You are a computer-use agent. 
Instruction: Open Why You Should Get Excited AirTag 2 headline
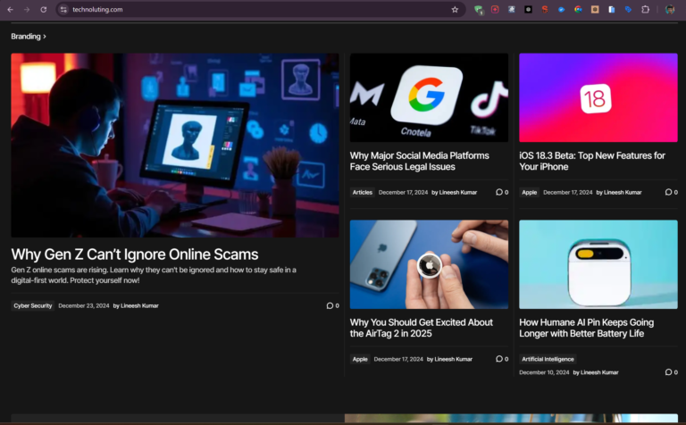pos(421,328)
